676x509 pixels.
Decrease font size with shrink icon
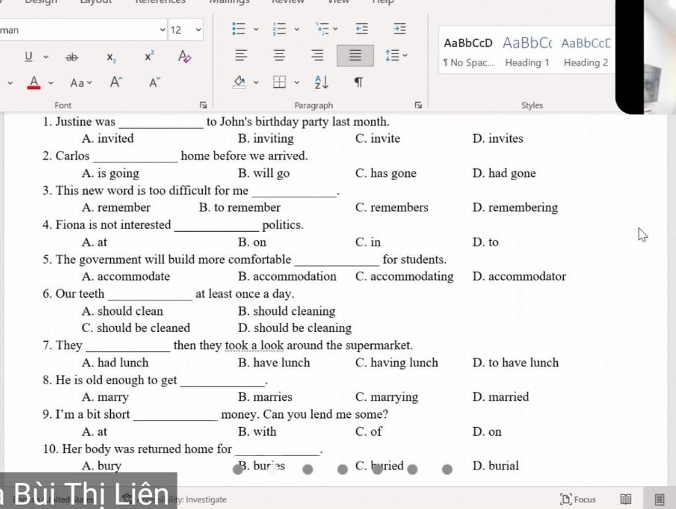(x=154, y=82)
